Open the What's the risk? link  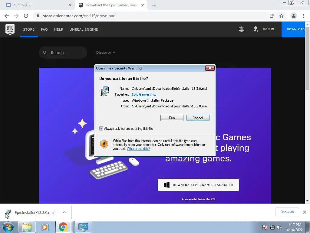coord(138,149)
